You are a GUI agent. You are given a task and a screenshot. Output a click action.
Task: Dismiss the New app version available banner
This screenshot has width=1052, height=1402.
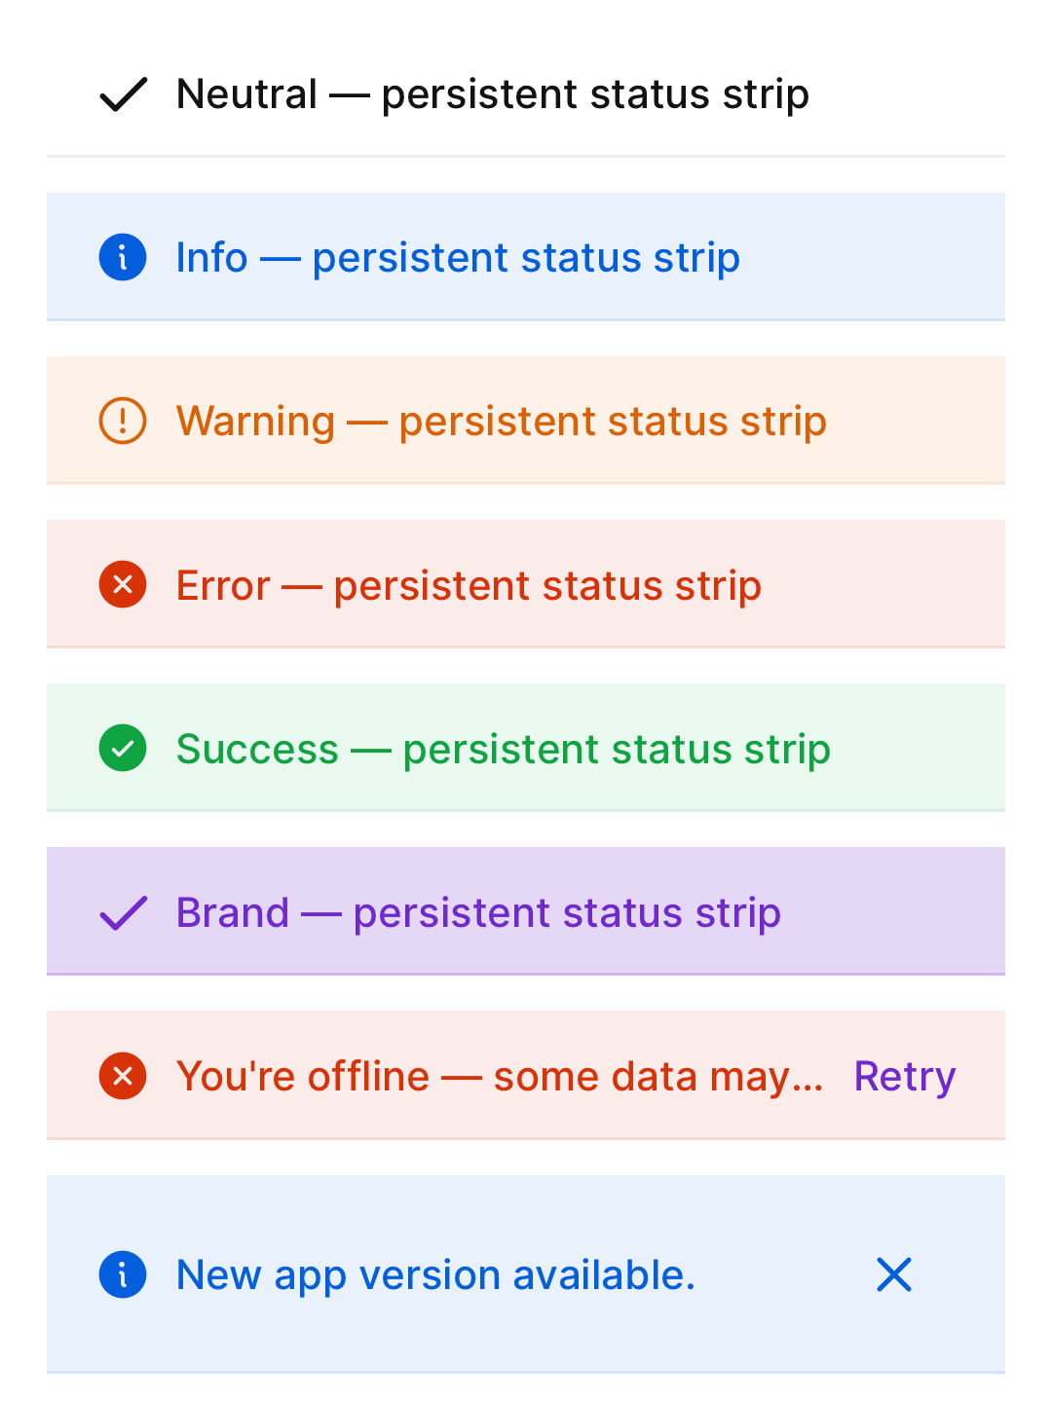coord(894,1274)
